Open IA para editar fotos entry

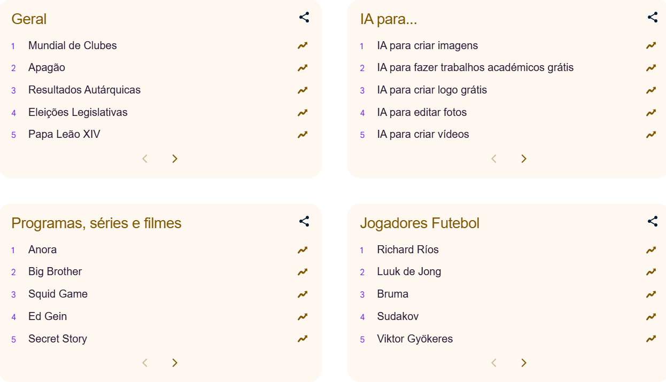point(422,112)
